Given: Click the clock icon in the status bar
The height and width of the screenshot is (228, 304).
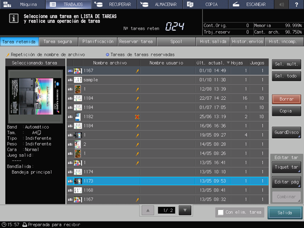Looking at the screenshot, I should (x=4, y=224).
